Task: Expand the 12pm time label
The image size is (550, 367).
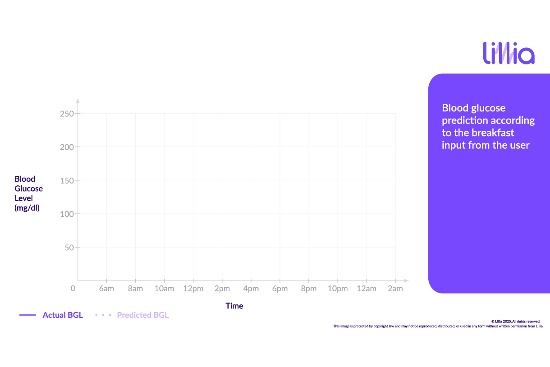Action: [193, 289]
